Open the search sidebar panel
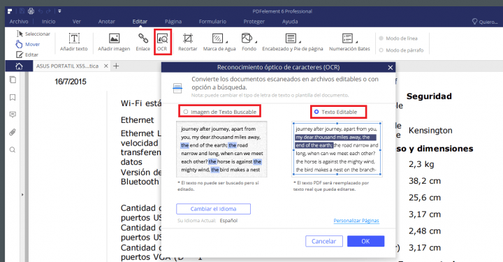Viewport: 503px width, 262px height. [x=13, y=150]
